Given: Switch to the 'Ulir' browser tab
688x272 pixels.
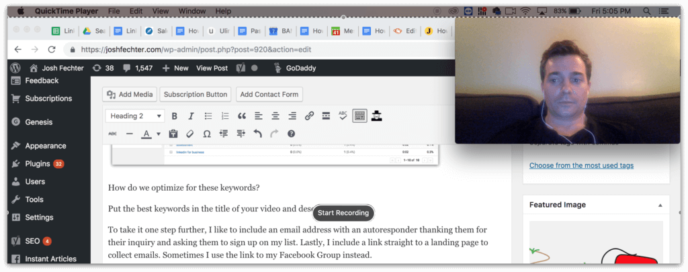Looking at the screenshot, I should point(219,31).
